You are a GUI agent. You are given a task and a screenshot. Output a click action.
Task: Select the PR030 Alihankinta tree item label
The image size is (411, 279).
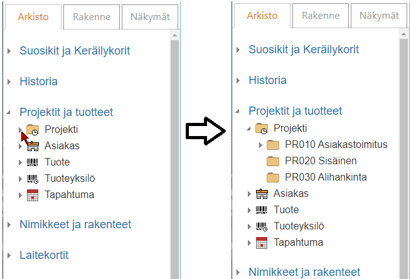pyautogui.click(x=326, y=177)
